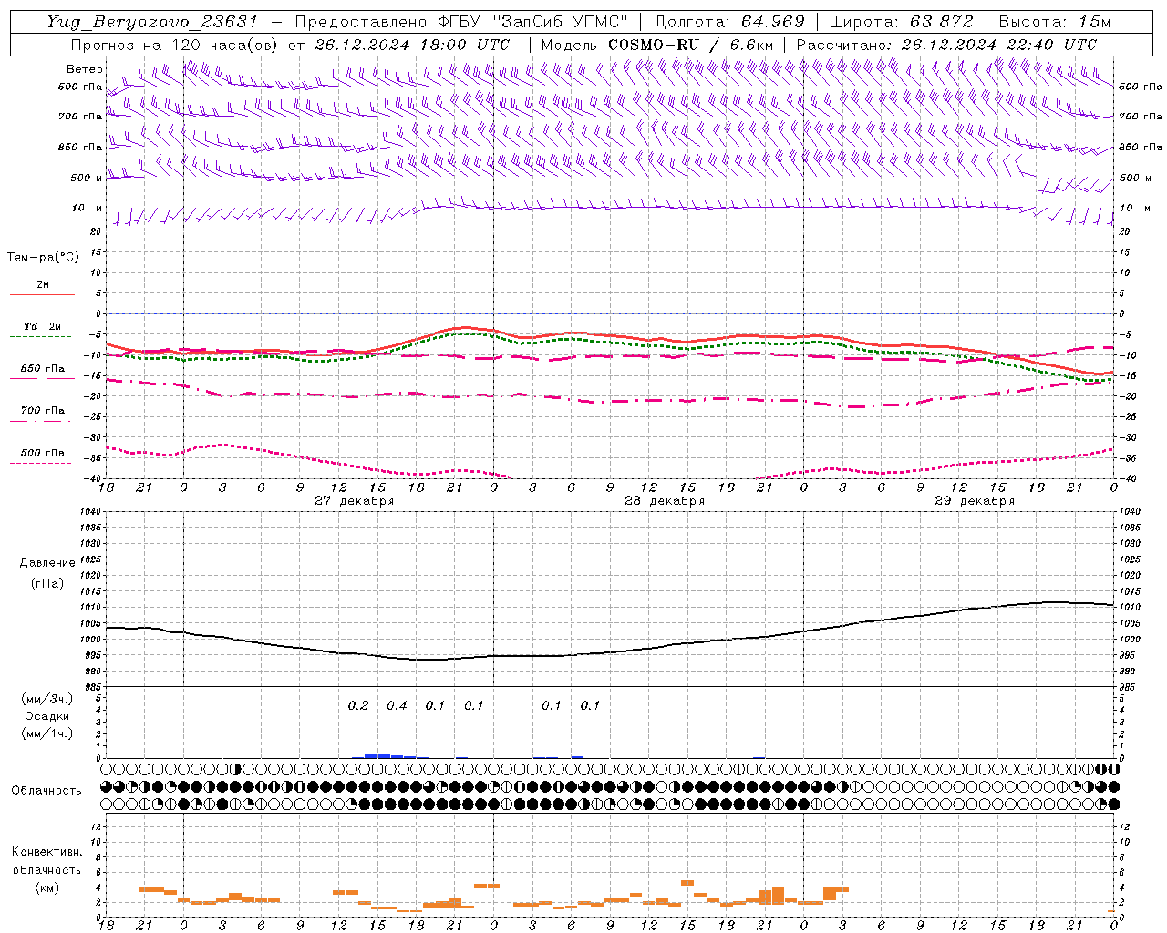1167x933 pixels.
Task: Select the "Долгота: 64.969" header field
Action: pyautogui.click(x=729, y=22)
